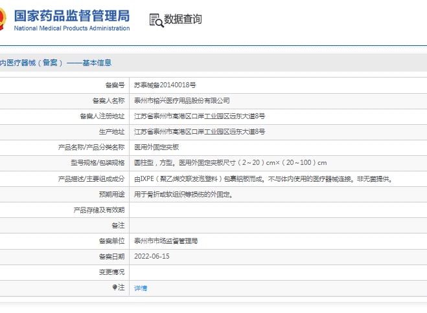Click the 型号规格/包装规格 label

[x=97, y=163]
